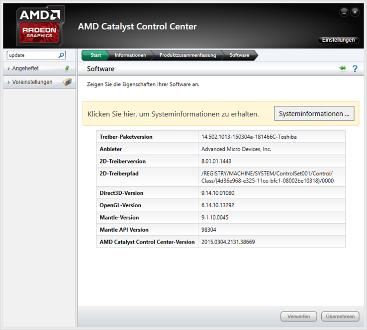
Task: Click the 2D-Treiberpfad label
Action: pyautogui.click(x=119, y=173)
